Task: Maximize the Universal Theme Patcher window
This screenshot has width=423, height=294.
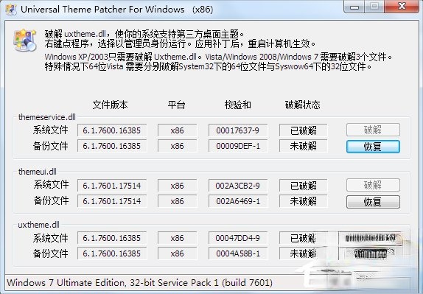Action: pos(374,7)
